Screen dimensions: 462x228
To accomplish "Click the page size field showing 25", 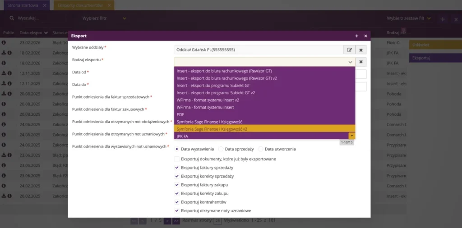I will tap(217, 221).
